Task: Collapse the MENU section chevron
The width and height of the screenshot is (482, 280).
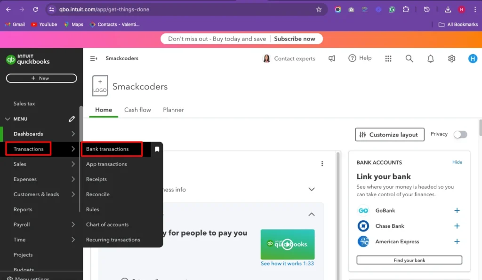Action: coord(8,119)
